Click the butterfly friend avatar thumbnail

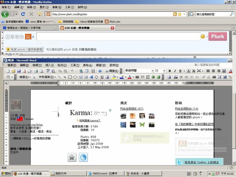click(x=142, y=125)
